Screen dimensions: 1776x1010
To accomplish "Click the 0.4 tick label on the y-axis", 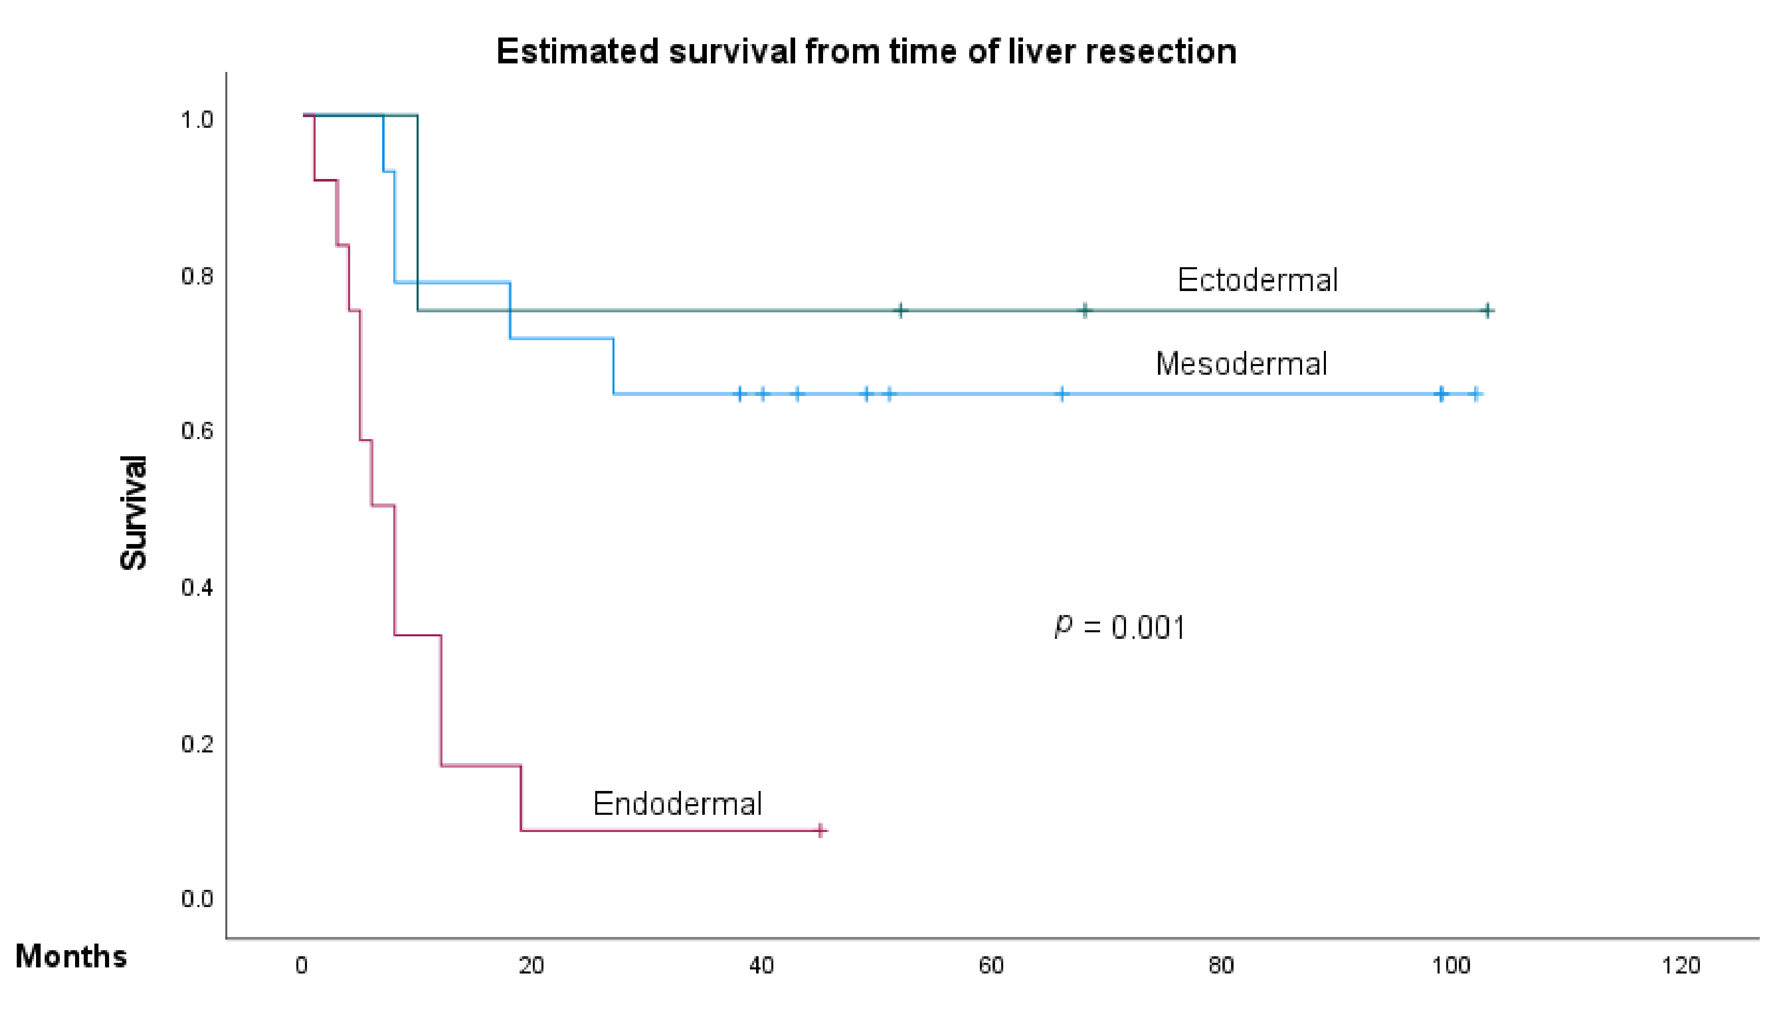I will [x=196, y=588].
